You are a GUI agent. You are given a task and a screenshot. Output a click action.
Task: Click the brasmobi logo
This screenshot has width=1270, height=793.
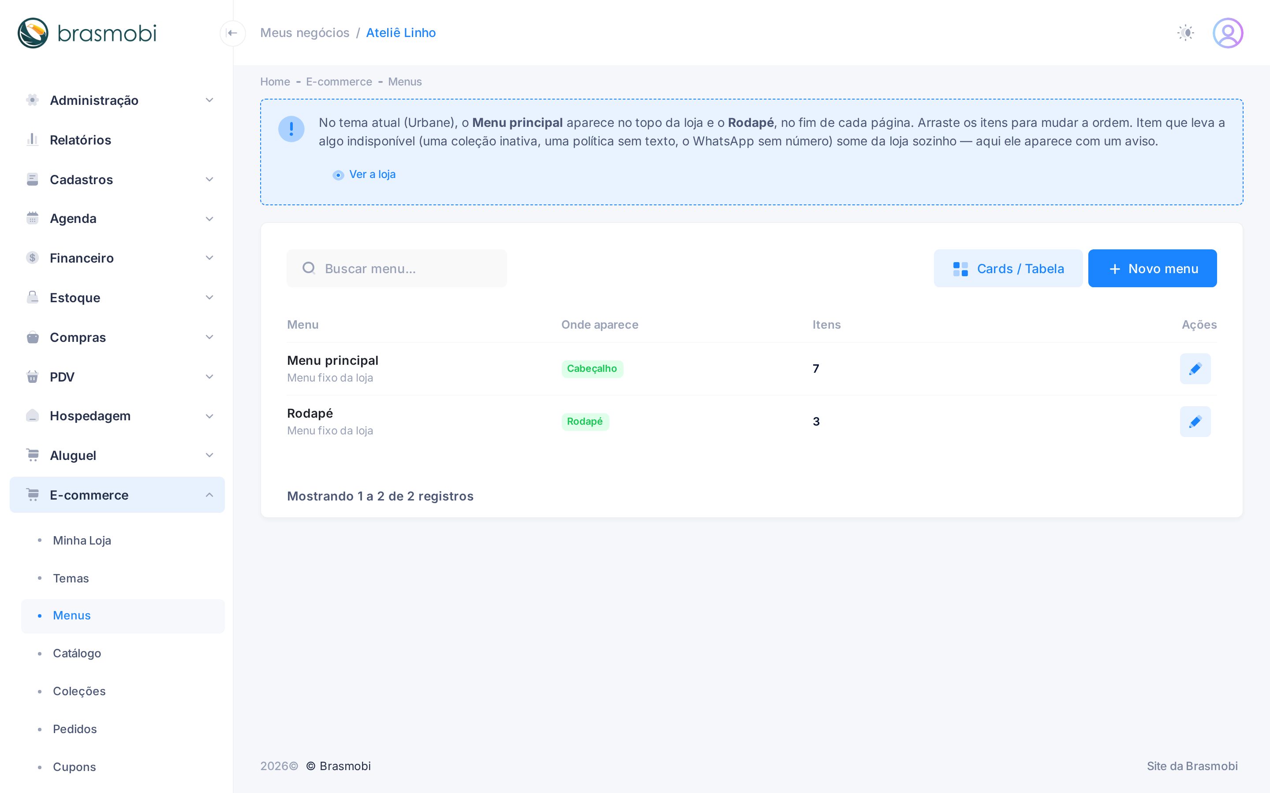point(87,33)
